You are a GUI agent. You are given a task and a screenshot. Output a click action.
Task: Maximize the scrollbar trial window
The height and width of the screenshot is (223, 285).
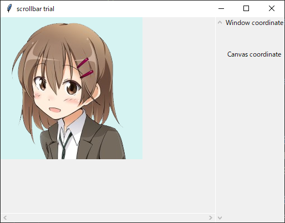246,8
